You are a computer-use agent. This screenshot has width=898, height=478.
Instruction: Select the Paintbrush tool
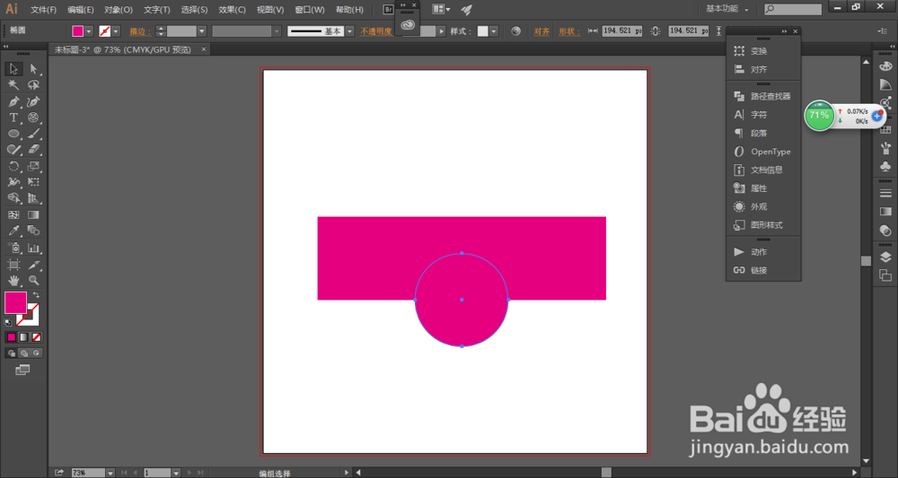[x=34, y=134]
